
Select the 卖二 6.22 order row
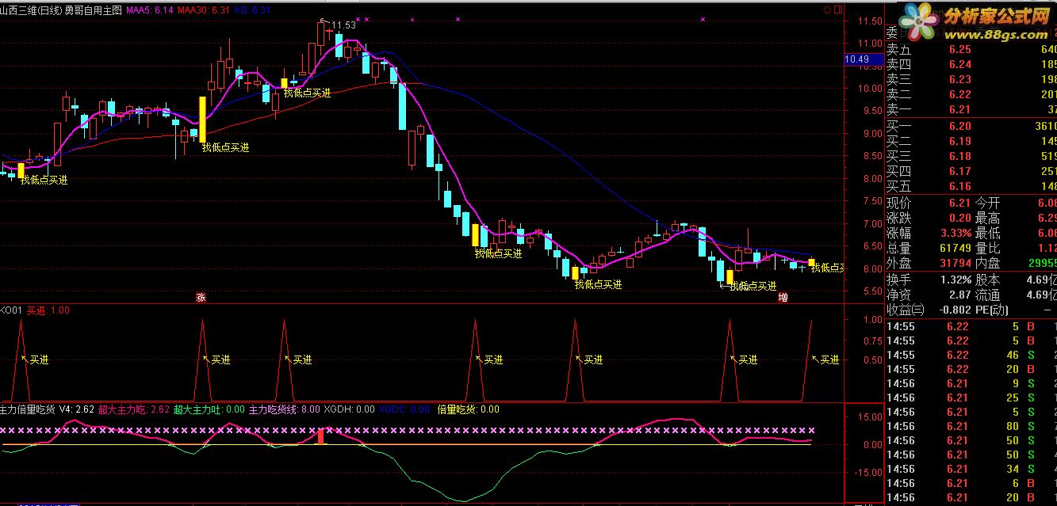pyautogui.click(x=971, y=94)
